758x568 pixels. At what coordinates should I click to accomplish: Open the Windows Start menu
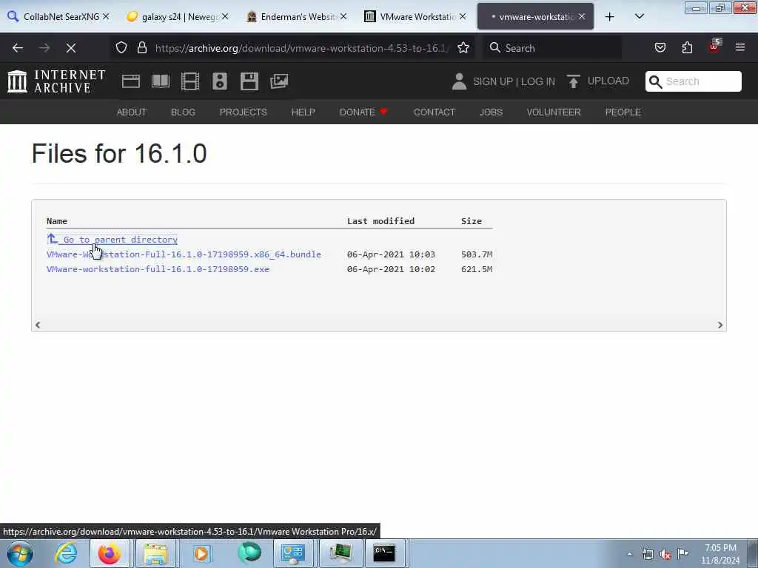pos(20,553)
